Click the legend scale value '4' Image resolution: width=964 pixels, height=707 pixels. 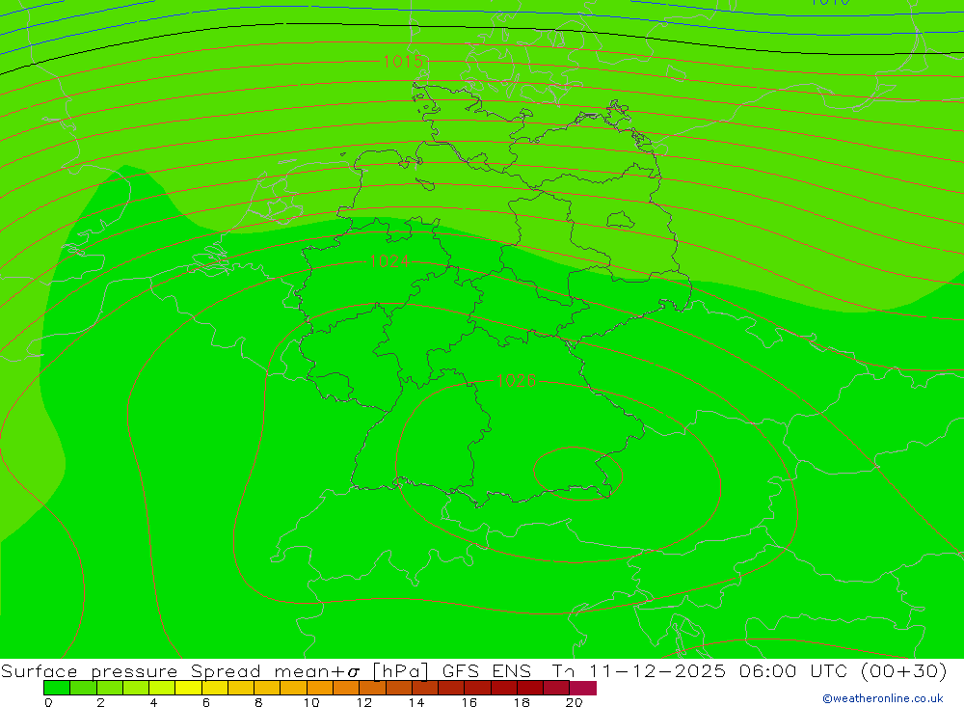click(x=153, y=702)
